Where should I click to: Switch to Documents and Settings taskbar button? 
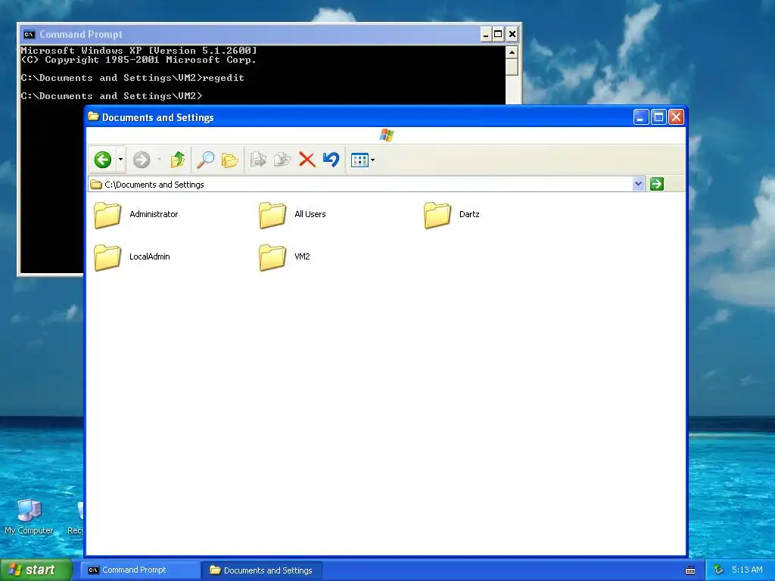(262, 570)
